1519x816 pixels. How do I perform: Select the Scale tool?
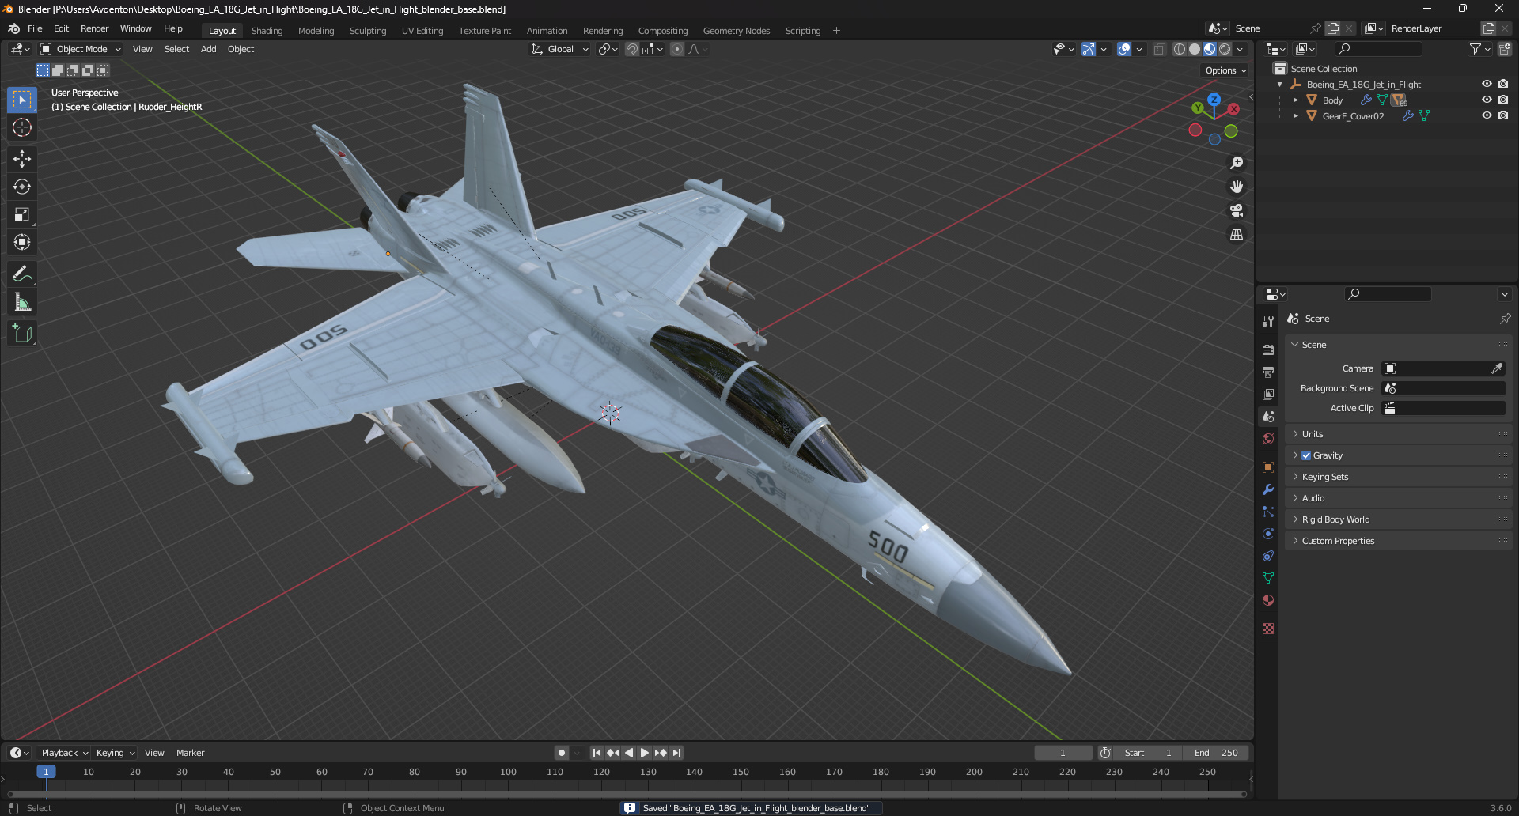point(22,214)
